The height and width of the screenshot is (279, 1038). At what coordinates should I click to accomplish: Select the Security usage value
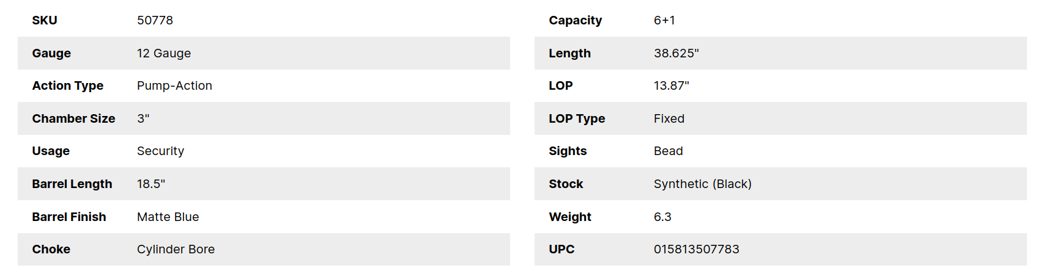(160, 151)
